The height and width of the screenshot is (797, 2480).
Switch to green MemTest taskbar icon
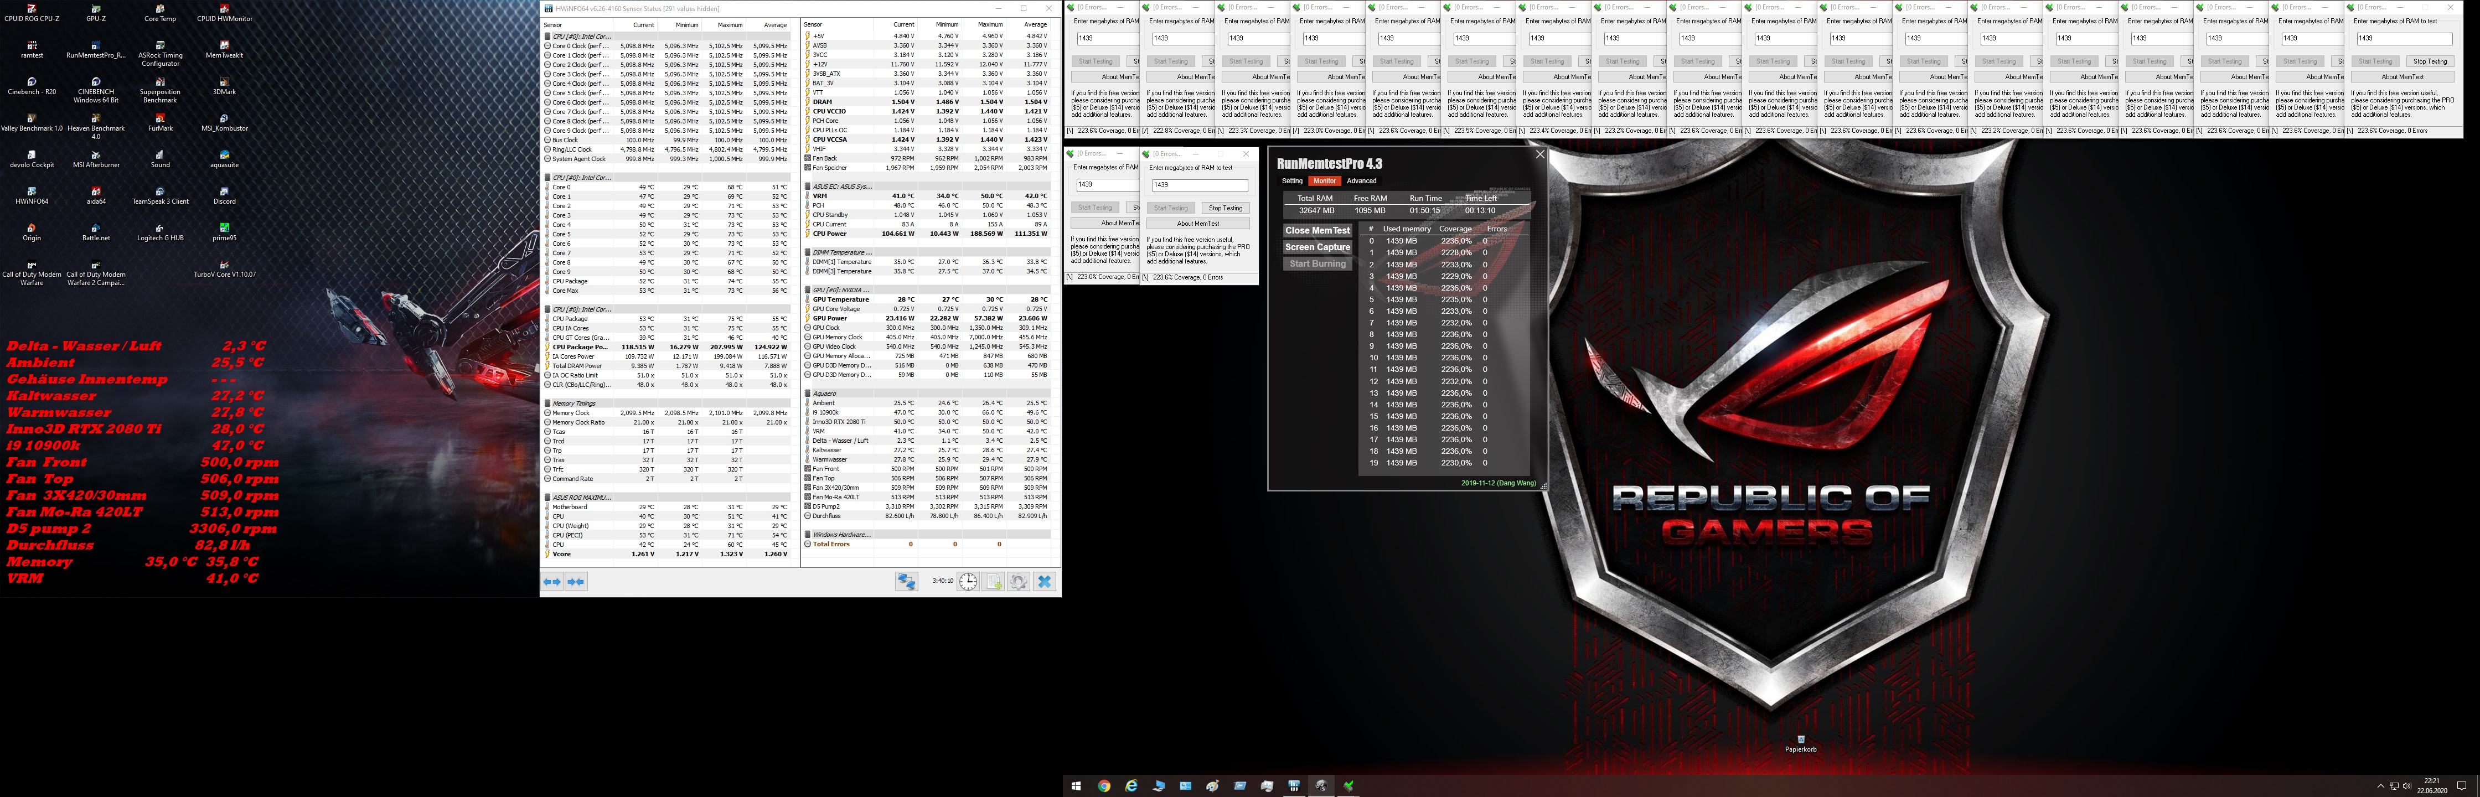pyautogui.click(x=1349, y=785)
